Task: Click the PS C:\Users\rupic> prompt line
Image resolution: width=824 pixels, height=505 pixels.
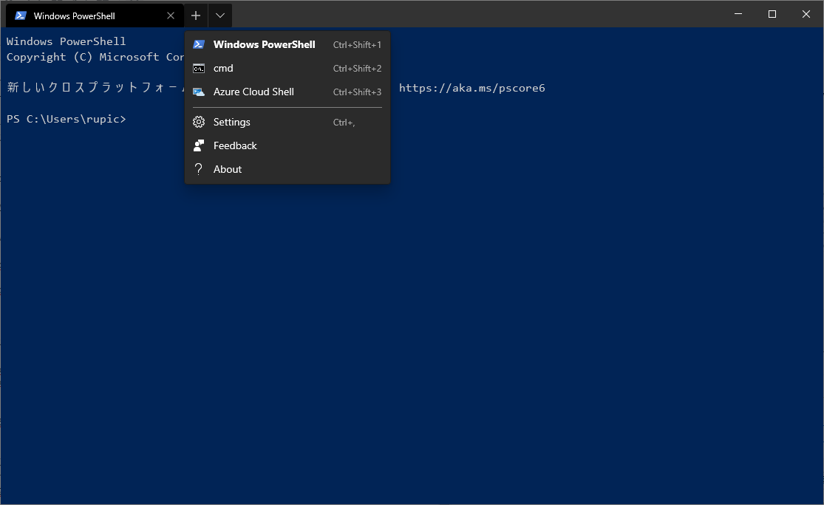Action: pos(67,119)
